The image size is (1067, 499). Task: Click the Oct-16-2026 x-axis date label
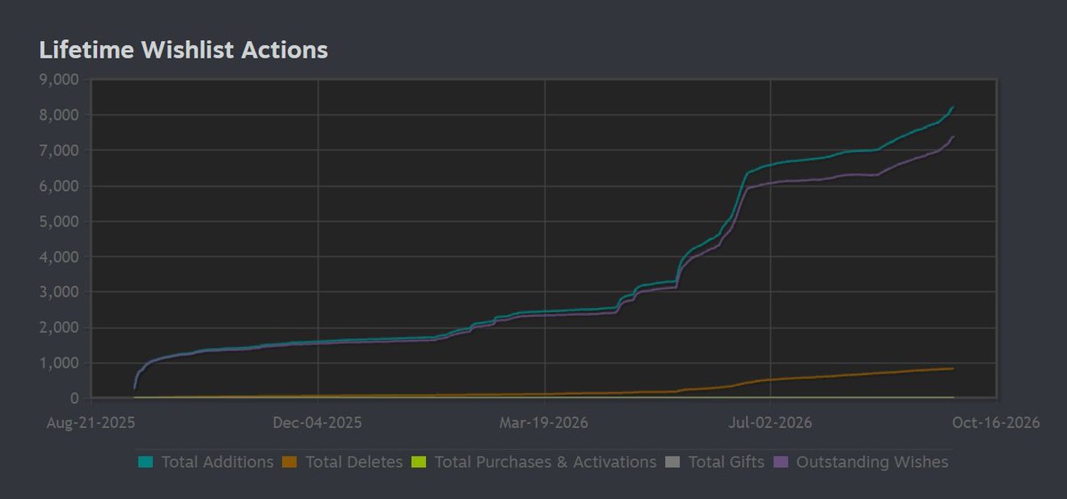pyautogui.click(x=996, y=423)
